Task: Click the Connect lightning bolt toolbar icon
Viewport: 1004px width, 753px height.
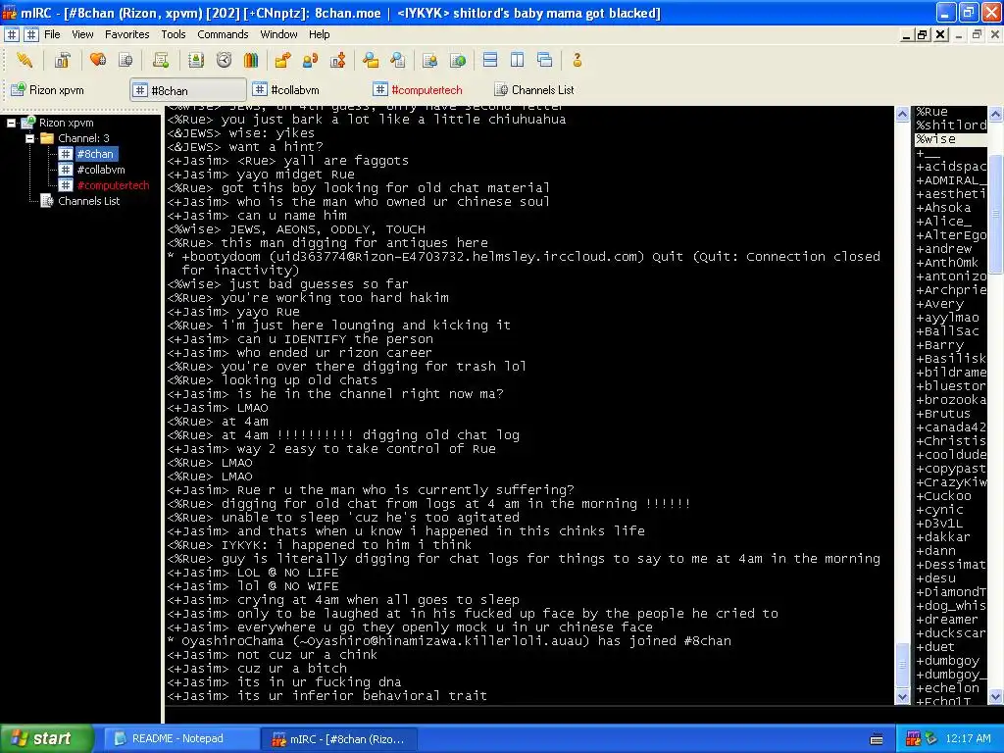Action: point(25,60)
